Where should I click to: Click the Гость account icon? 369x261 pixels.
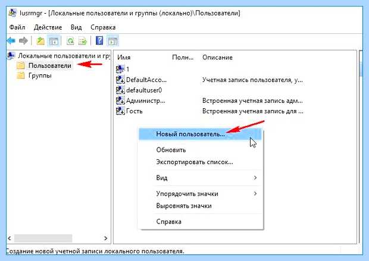point(120,111)
